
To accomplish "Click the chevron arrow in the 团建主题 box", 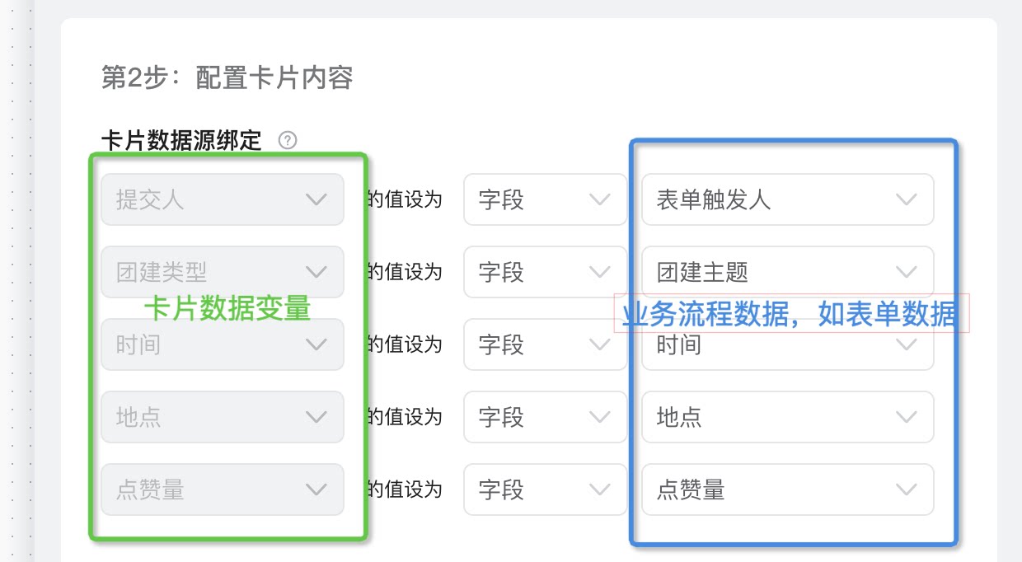I will click(906, 272).
